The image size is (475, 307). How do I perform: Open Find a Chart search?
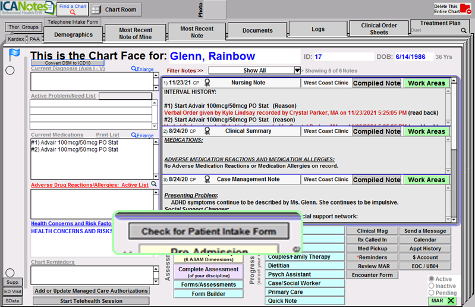pos(73,9)
